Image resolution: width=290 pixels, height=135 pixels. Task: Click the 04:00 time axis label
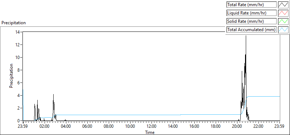[66, 127]
